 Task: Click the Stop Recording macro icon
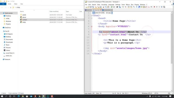[x=157, y=7]
